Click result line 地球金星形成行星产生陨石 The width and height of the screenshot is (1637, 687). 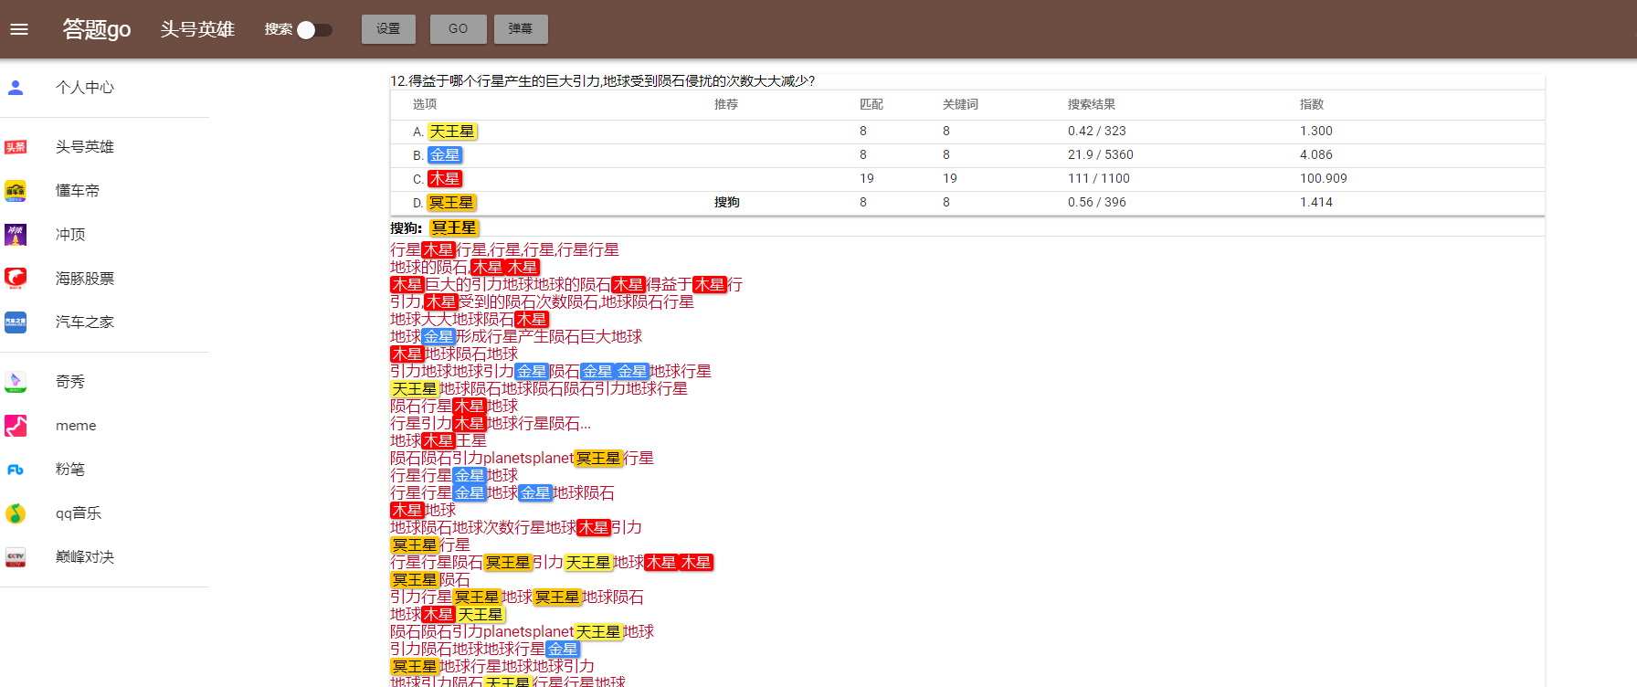(x=516, y=337)
